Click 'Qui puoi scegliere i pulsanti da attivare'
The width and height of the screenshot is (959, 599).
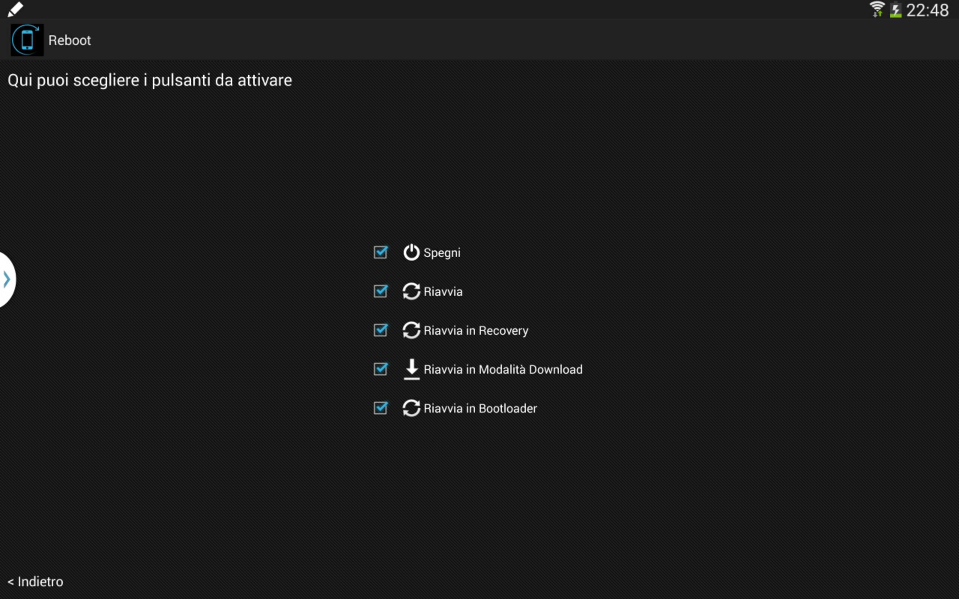150,80
